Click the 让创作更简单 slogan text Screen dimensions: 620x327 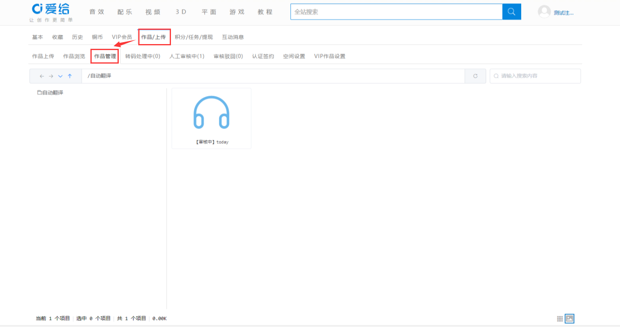tap(51, 20)
